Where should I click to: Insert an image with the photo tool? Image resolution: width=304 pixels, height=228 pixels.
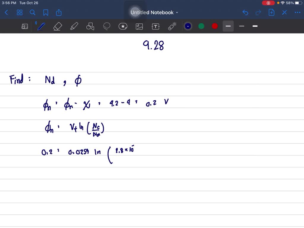pos(139,26)
